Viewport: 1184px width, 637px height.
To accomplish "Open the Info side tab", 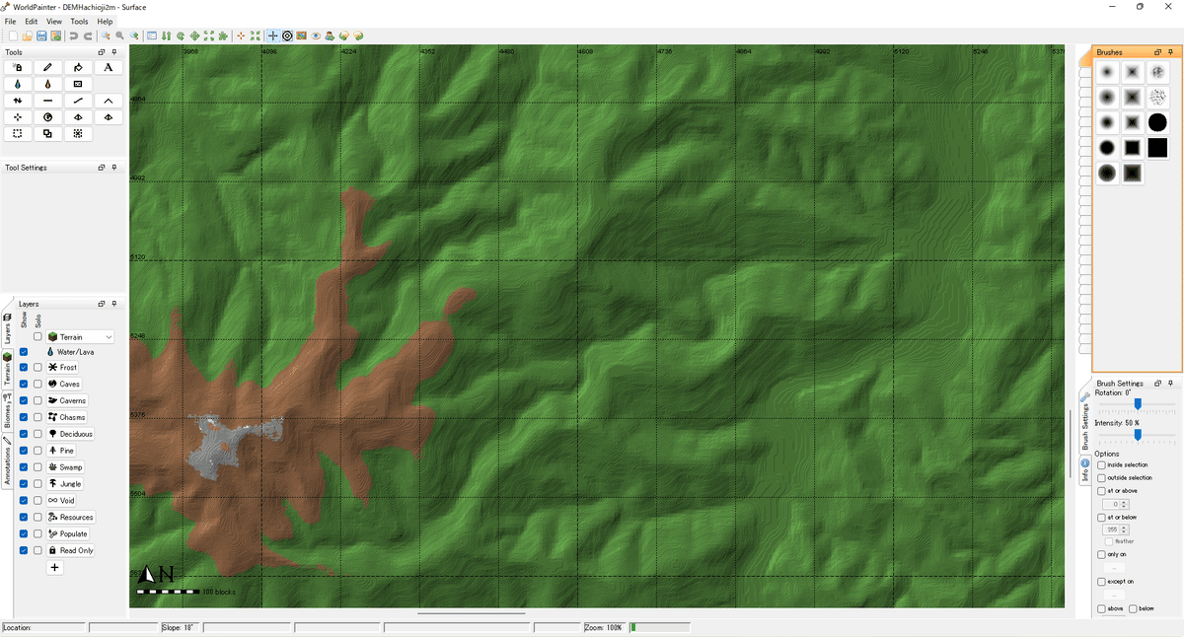I will tap(1085, 470).
